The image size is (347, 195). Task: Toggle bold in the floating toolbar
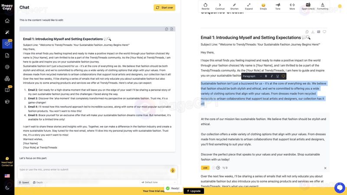(266, 76)
